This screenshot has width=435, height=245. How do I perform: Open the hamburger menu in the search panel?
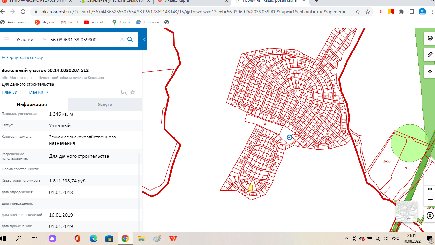7,39
